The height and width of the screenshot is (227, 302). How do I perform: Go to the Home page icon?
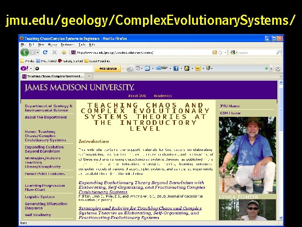[64, 52]
